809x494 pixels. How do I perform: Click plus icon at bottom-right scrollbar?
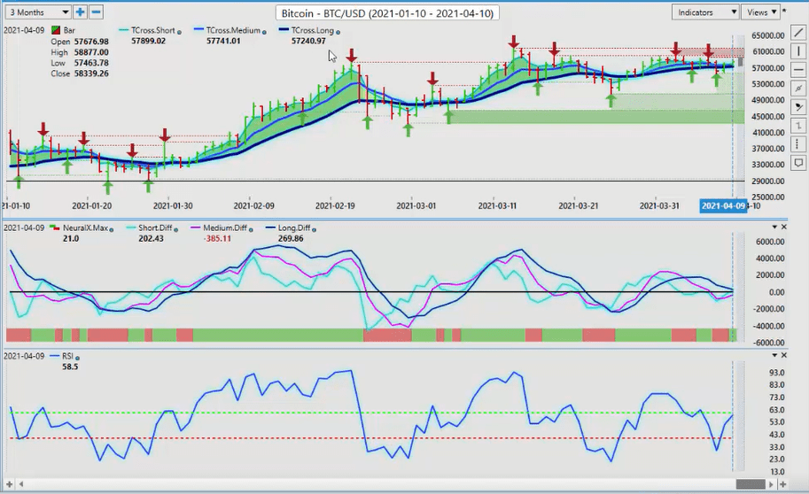[x=783, y=484]
